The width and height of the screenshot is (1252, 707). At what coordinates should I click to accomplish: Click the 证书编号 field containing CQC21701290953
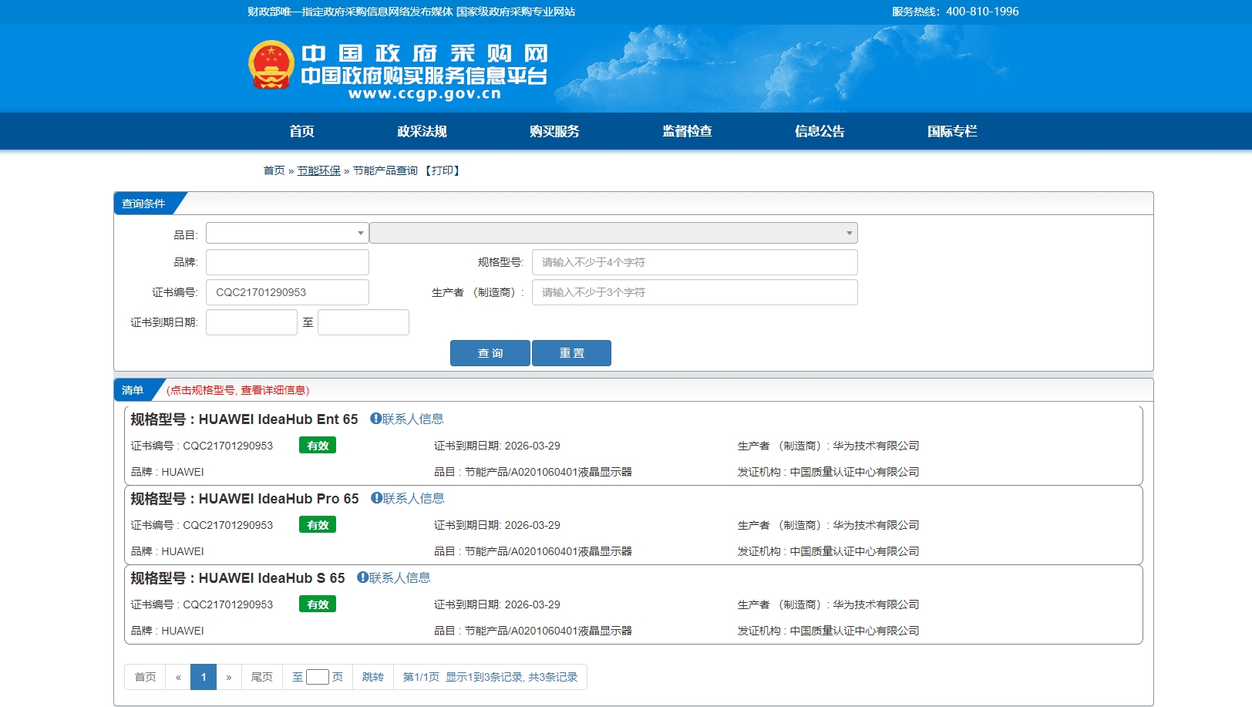[x=287, y=292]
